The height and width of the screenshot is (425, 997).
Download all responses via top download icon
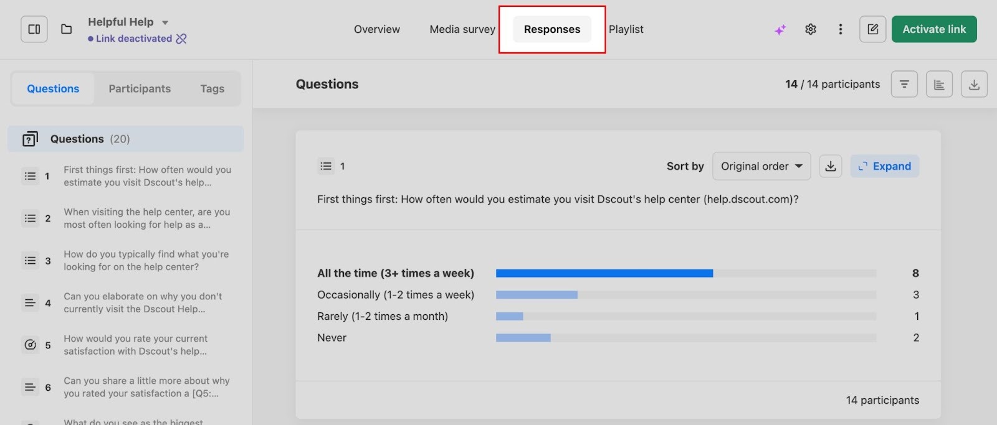(974, 84)
